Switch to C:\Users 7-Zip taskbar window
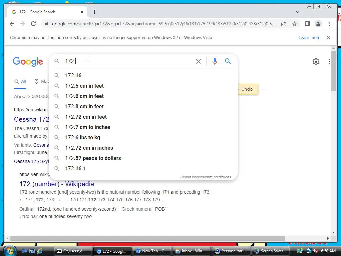Viewport: 341px width, 256px height. [x=73, y=251]
